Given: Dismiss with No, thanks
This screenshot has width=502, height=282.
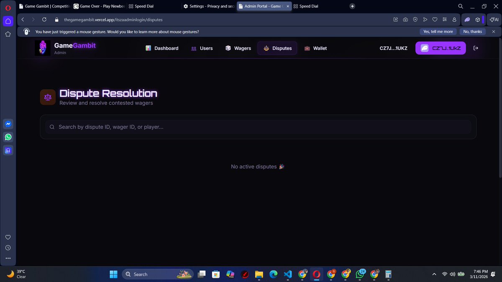Looking at the screenshot, I should pyautogui.click(x=472, y=32).
